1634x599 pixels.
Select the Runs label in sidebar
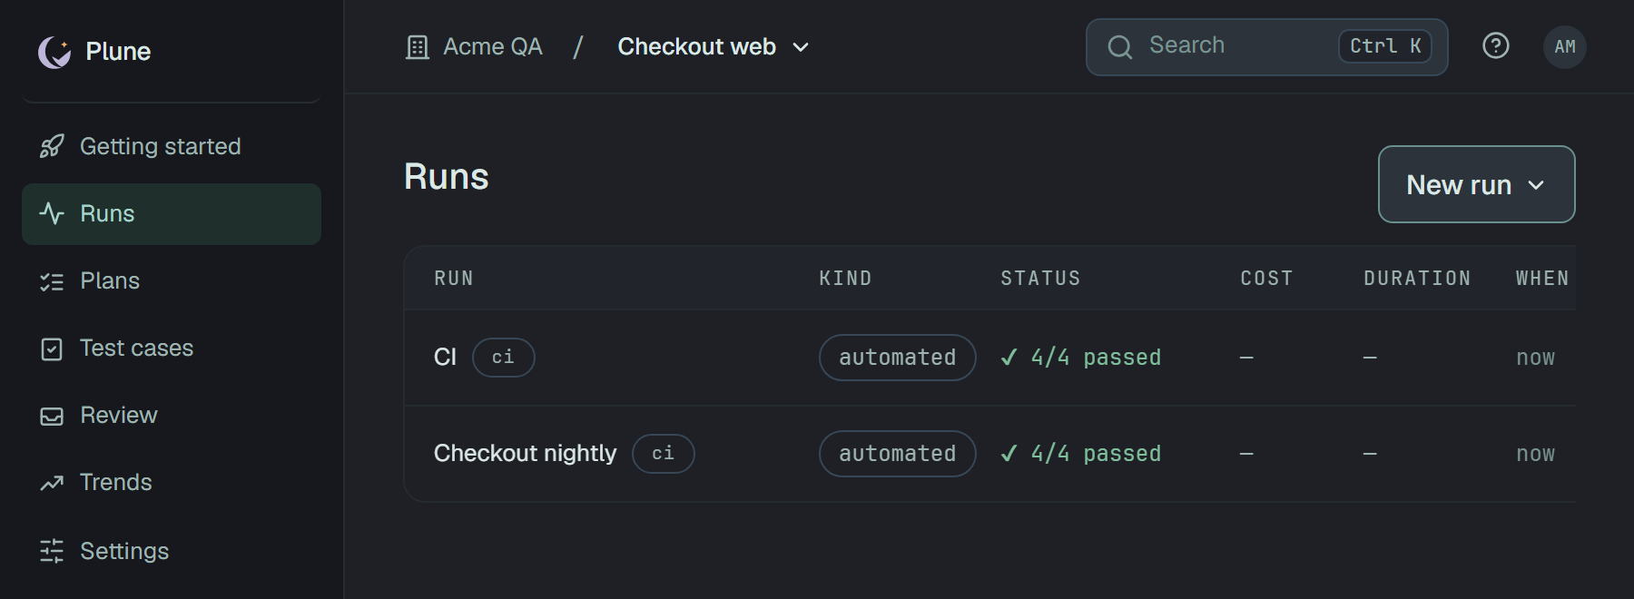107,213
